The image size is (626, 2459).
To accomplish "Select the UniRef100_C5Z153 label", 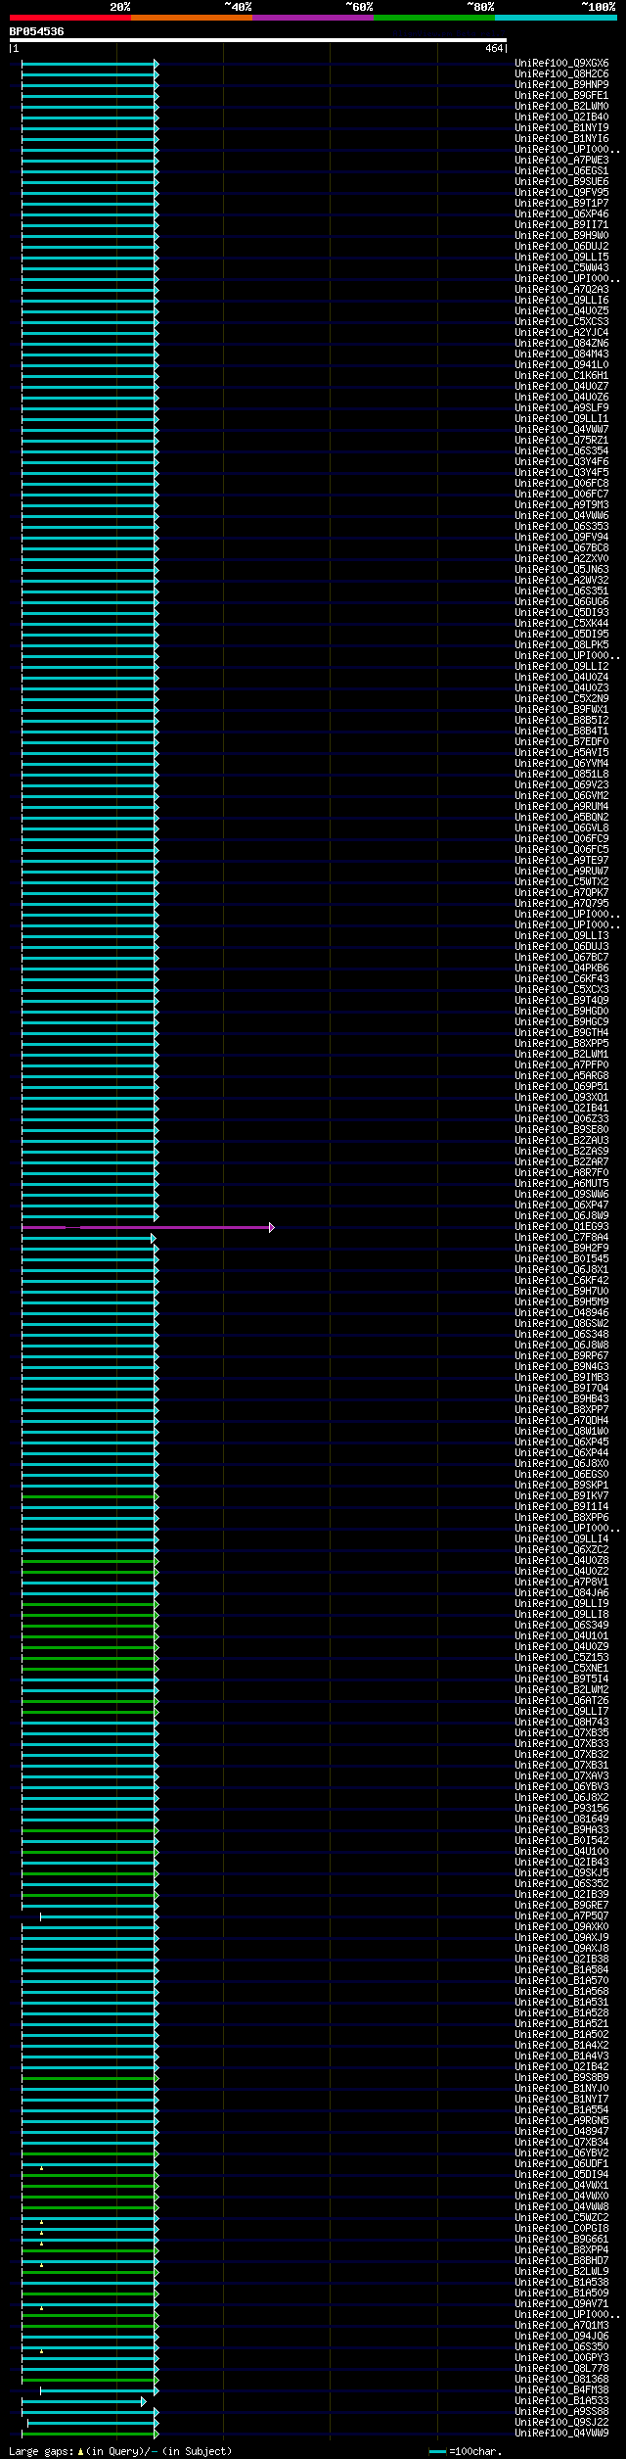I will click(x=561, y=1658).
